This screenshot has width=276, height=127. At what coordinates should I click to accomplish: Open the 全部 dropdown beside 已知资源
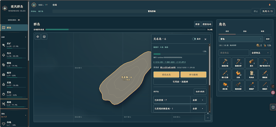click(x=198, y=100)
